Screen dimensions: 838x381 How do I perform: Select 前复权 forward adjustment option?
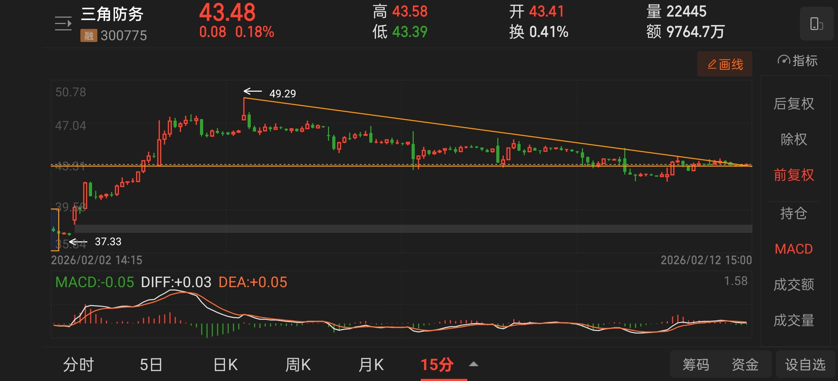[794, 175]
